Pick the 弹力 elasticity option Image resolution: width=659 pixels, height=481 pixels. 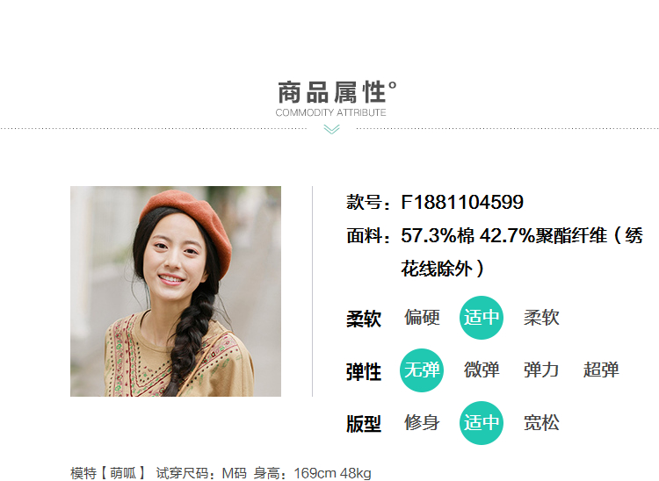pos(541,370)
